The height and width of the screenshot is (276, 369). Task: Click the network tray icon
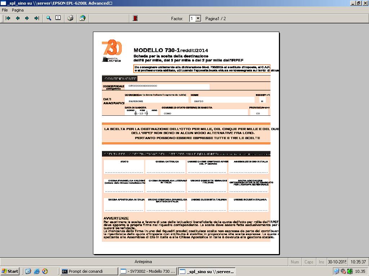[337, 271]
